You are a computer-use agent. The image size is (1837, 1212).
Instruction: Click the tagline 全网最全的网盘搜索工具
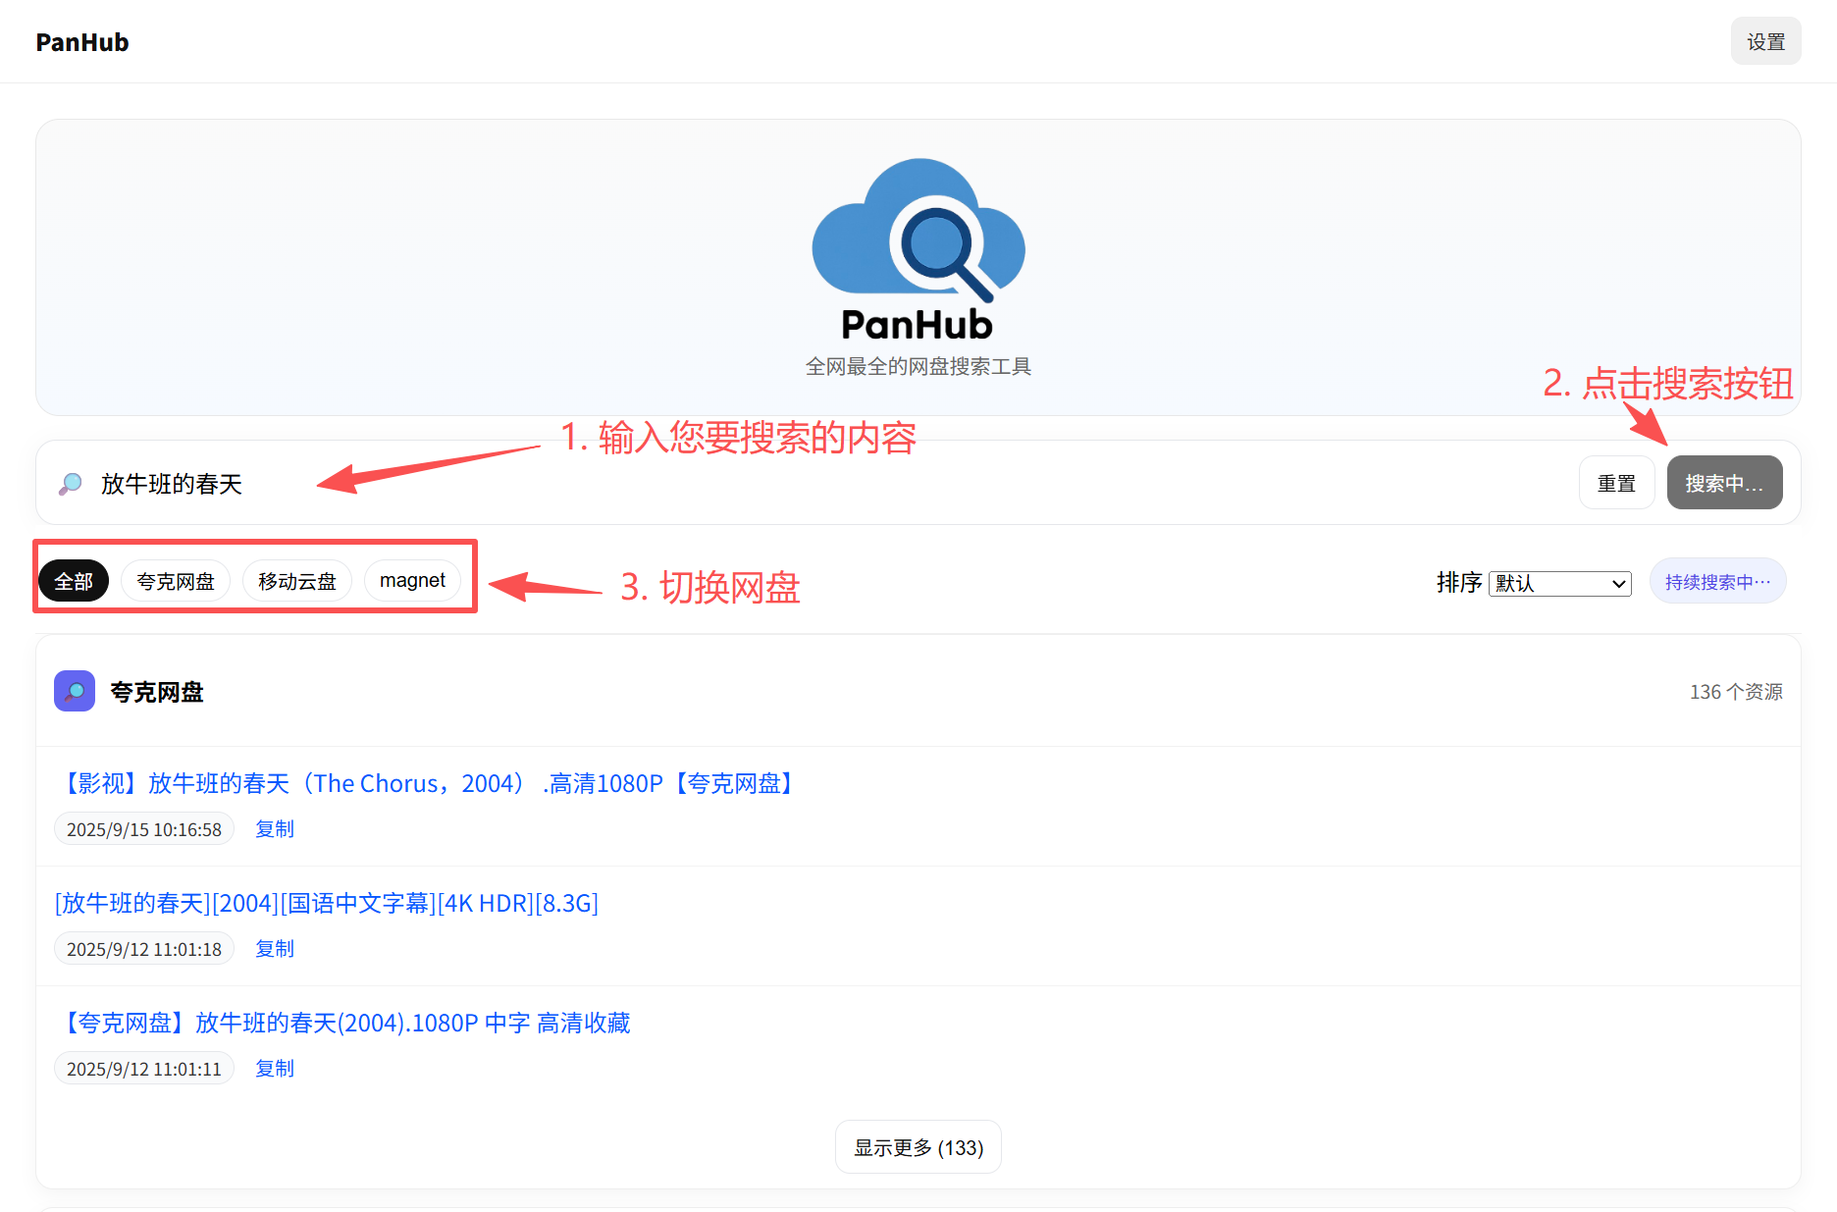point(918,366)
